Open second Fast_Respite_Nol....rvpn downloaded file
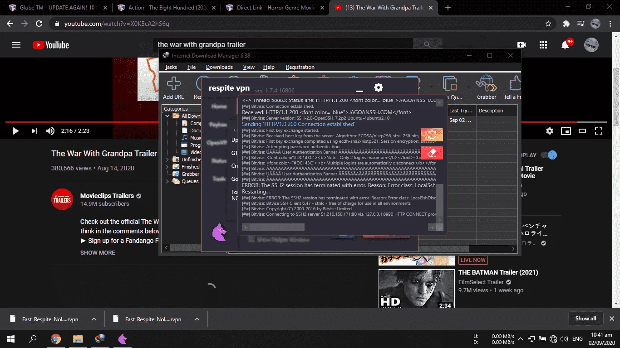The height and width of the screenshot is (348, 620). point(153,319)
